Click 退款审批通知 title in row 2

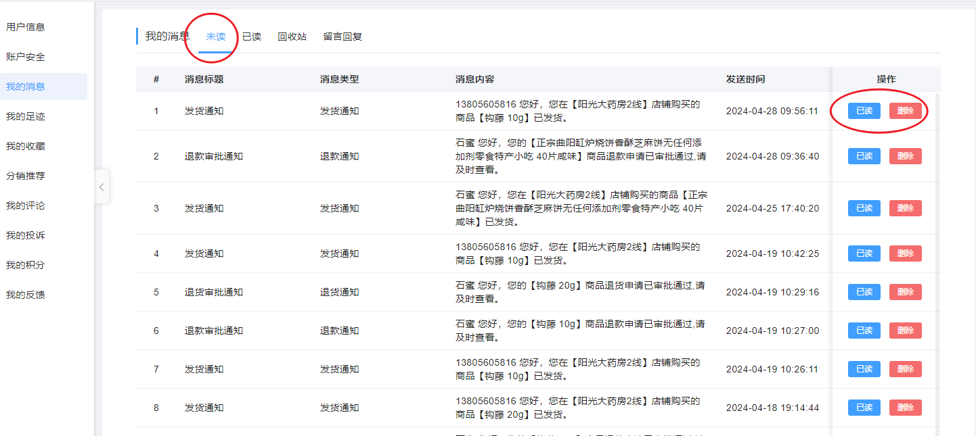click(x=213, y=156)
